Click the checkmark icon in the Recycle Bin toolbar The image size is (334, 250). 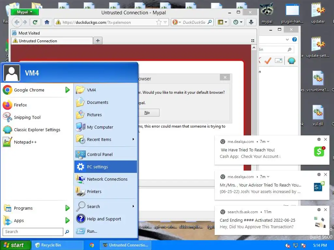coord(268,61)
